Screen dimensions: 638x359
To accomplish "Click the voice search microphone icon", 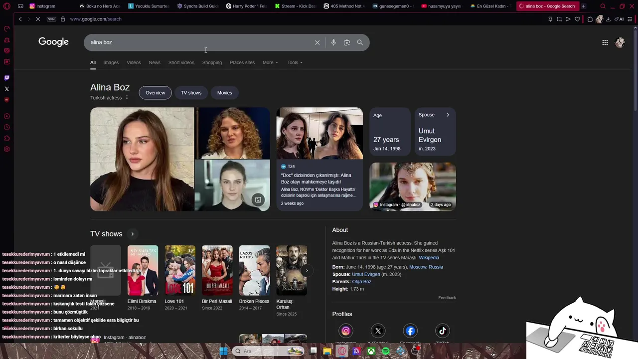I will click(333, 42).
